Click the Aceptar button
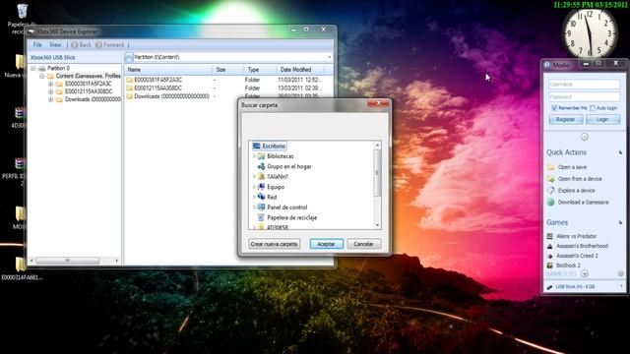Screen dimensions: 630x354 pyautogui.click(x=326, y=244)
